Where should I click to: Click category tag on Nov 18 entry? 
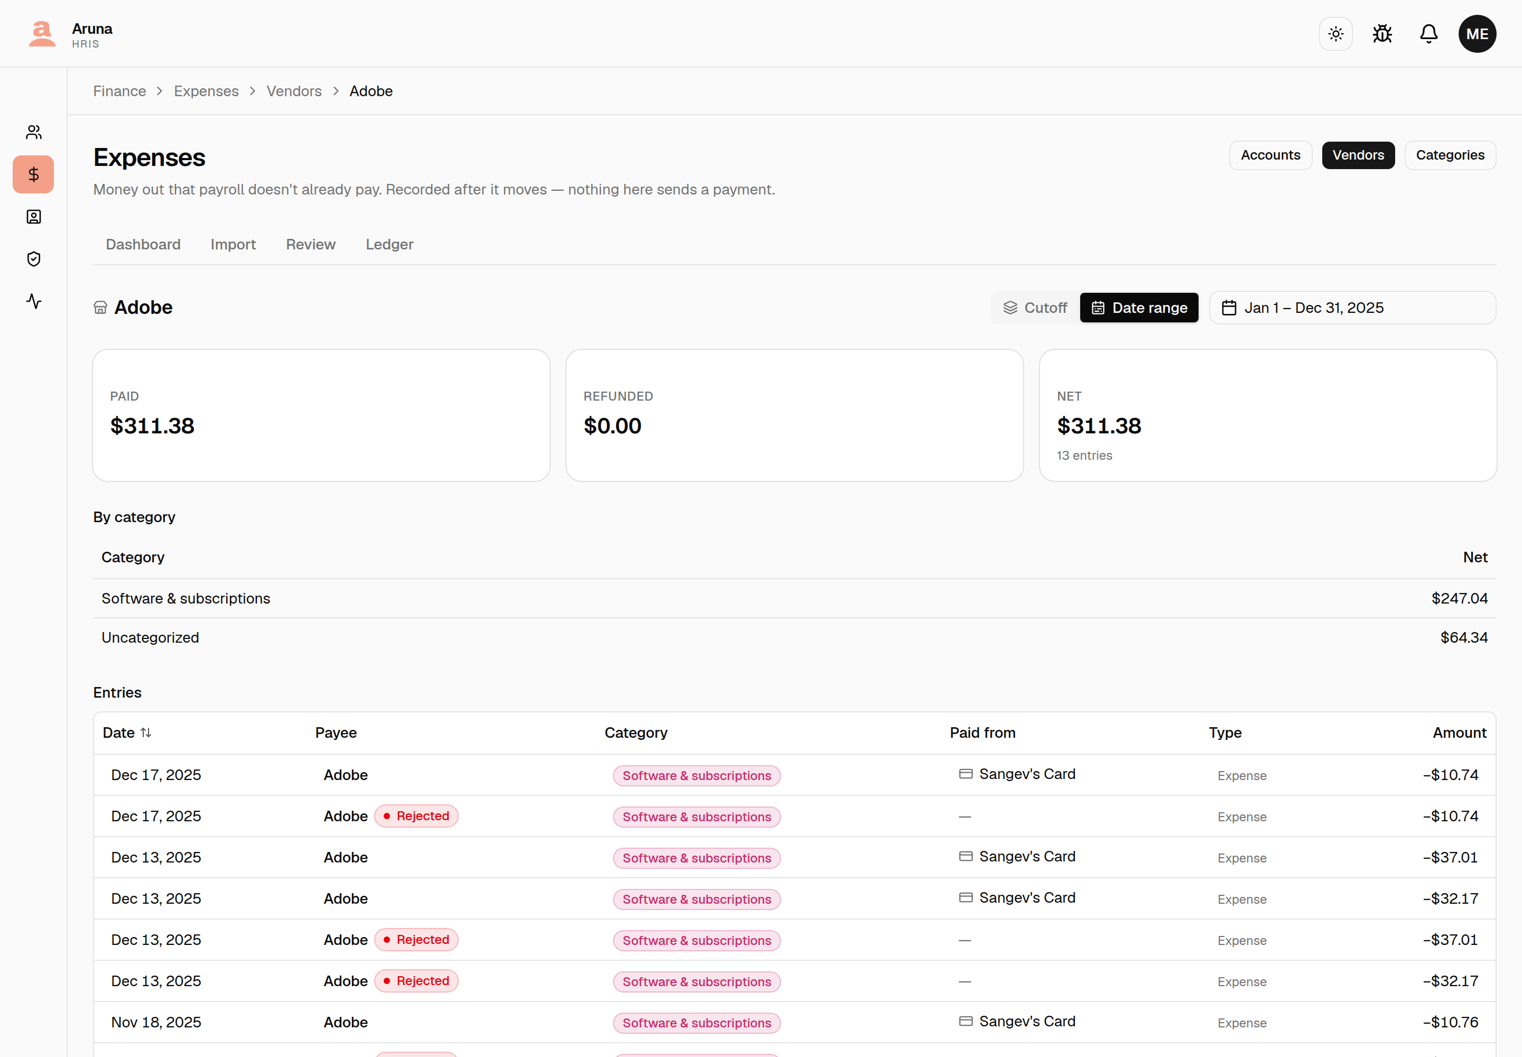pos(697,1023)
